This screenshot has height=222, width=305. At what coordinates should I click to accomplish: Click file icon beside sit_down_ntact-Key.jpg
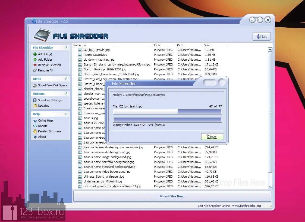point(80,60)
